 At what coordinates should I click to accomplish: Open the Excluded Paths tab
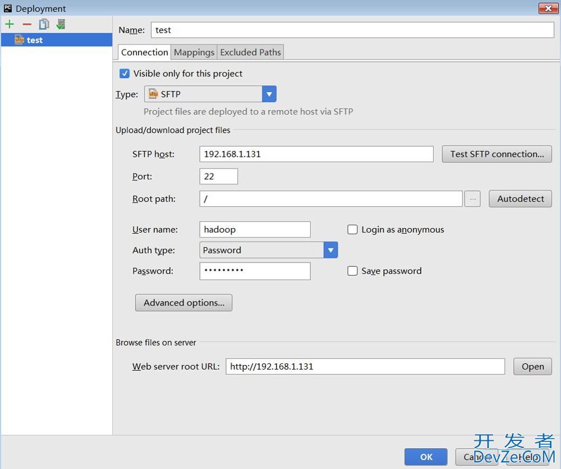pyautogui.click(x=250, y=52)
